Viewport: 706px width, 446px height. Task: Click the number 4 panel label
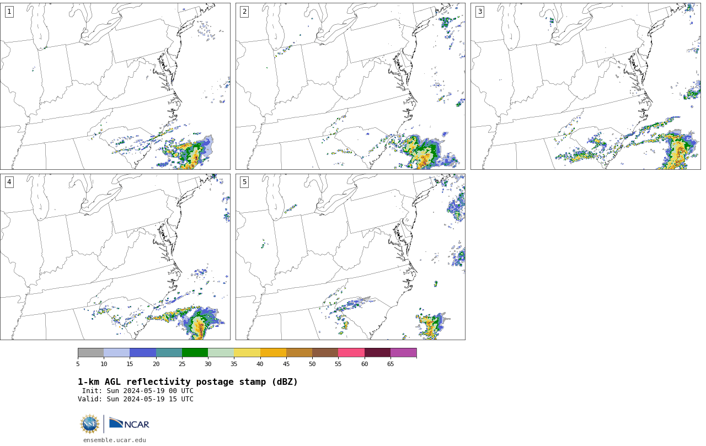click(9, 182)
